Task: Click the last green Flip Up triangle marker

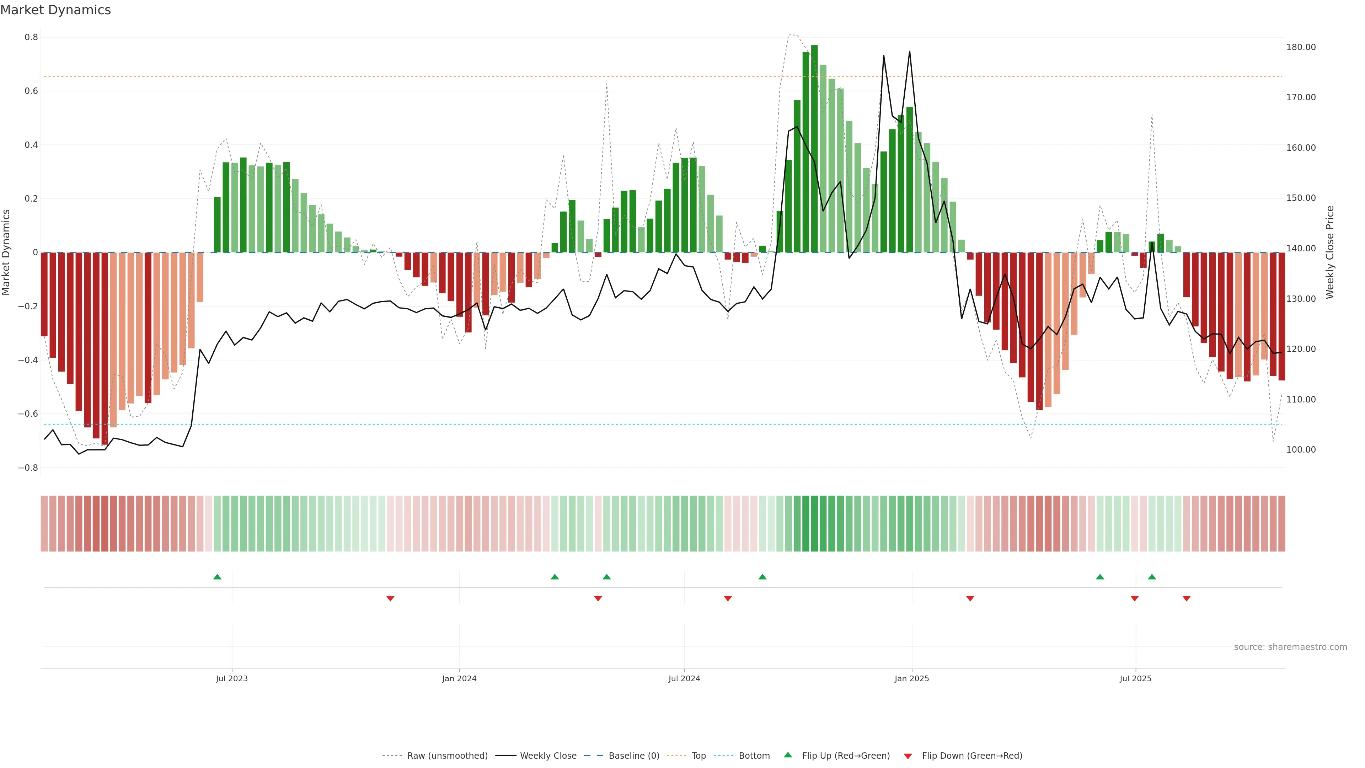Action: point(1152,577)
